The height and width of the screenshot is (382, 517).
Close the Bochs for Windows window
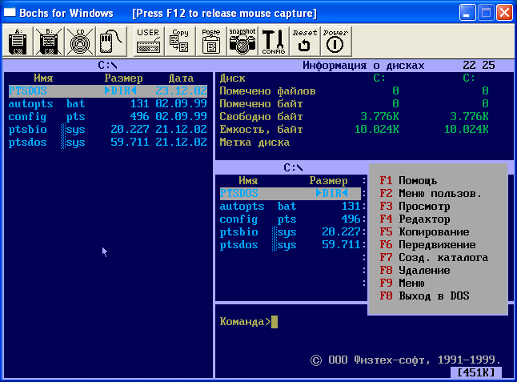tap(504, 13)
